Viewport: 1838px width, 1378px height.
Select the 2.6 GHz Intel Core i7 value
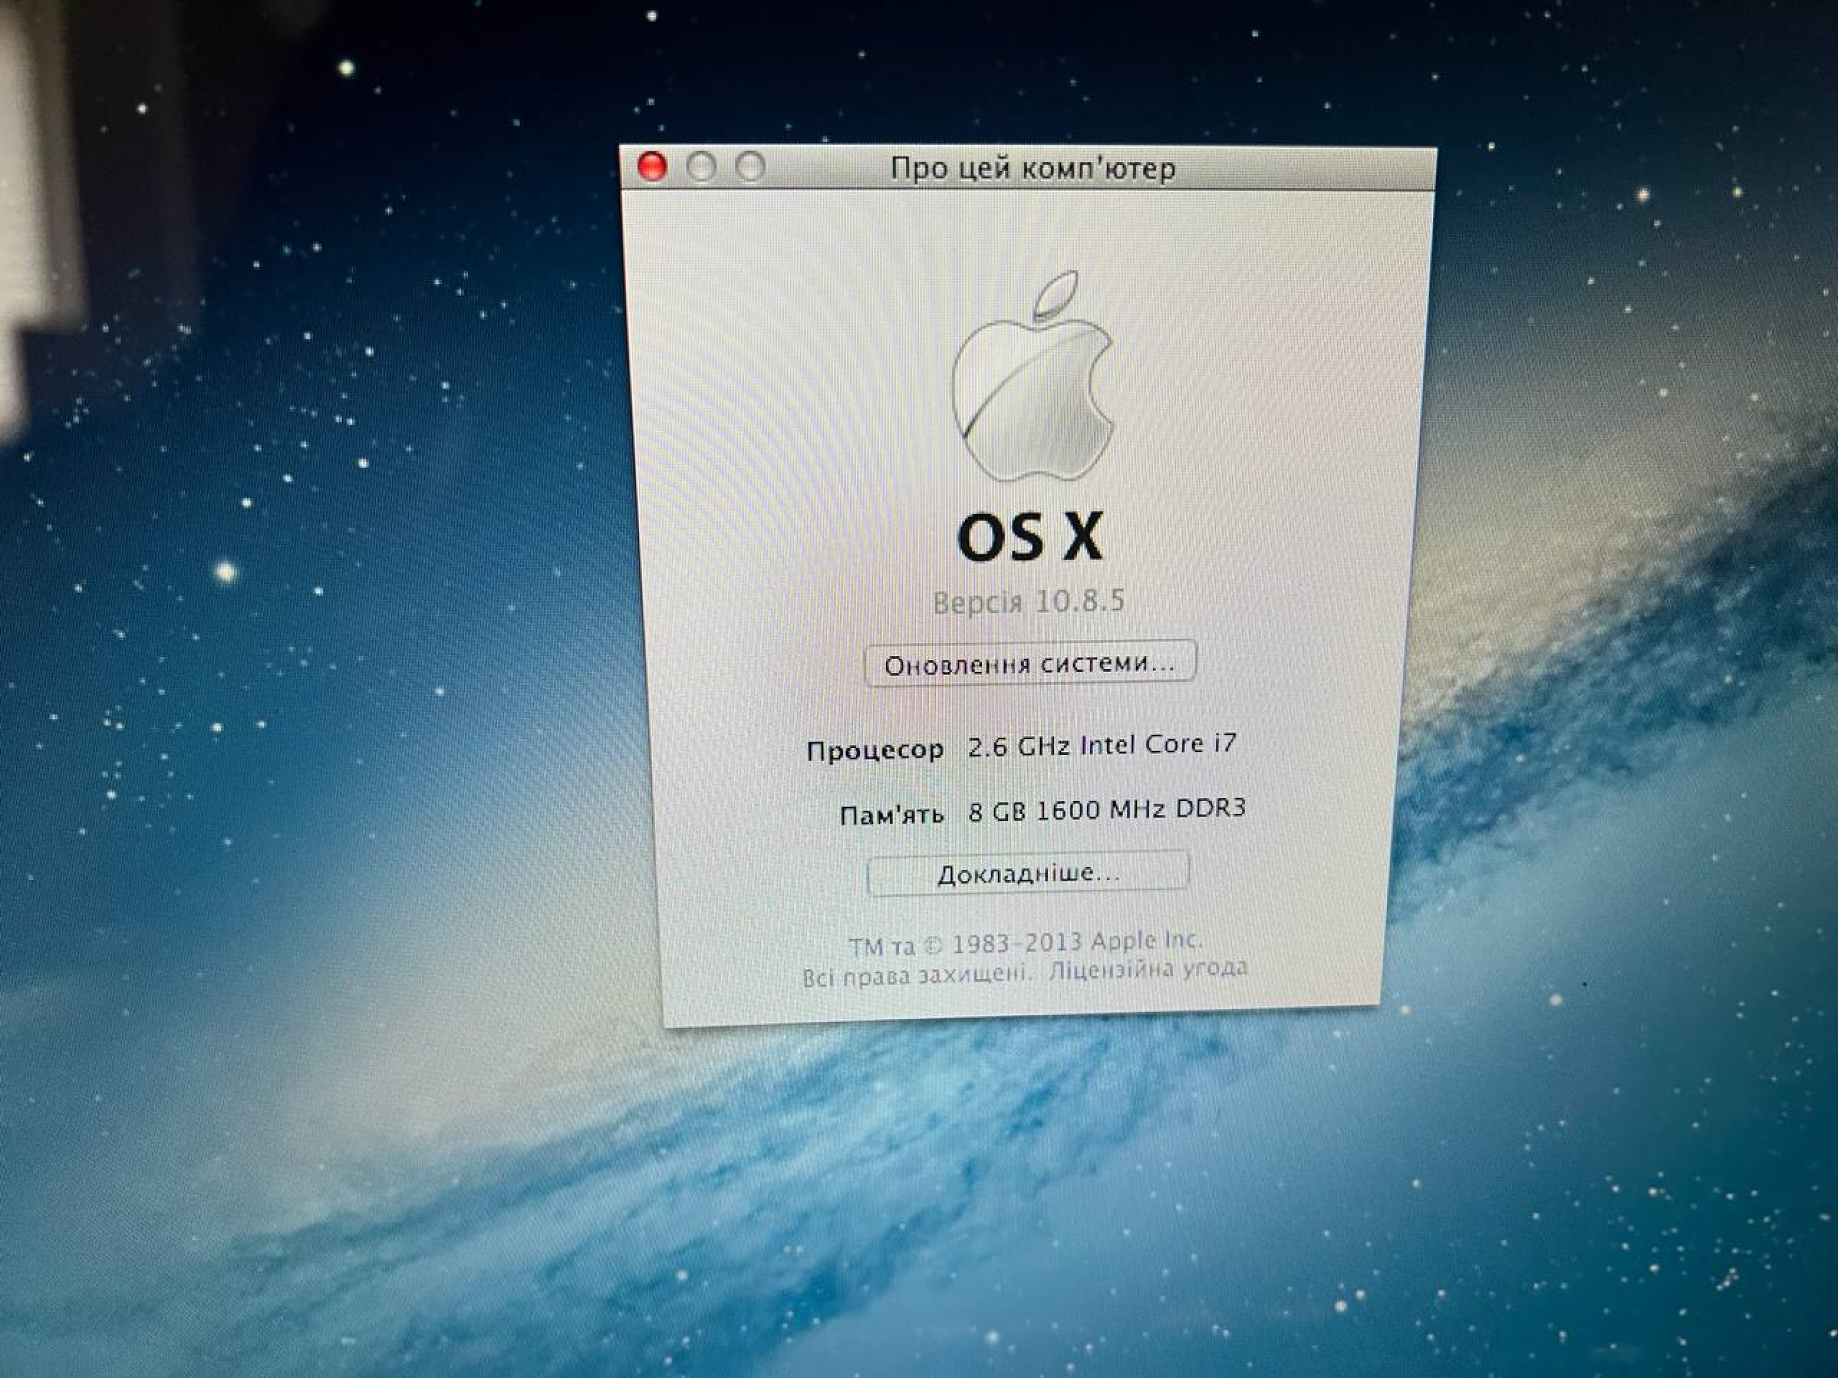[1102, 745]
